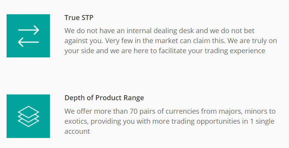
Task: Click the True STP exchange arrows icon
Action: [28, 36]
